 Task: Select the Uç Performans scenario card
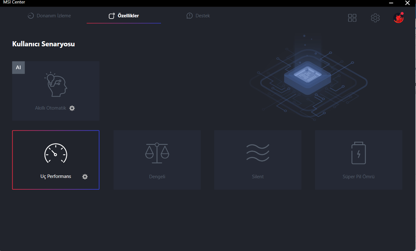56,160
